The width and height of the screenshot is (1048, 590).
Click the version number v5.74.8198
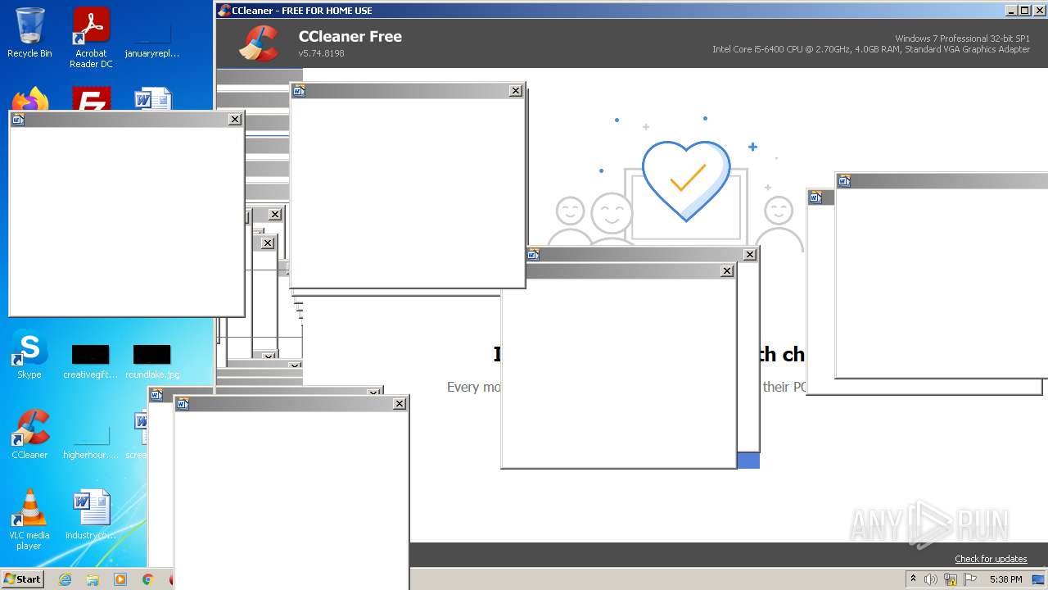[x=321, y=53]
